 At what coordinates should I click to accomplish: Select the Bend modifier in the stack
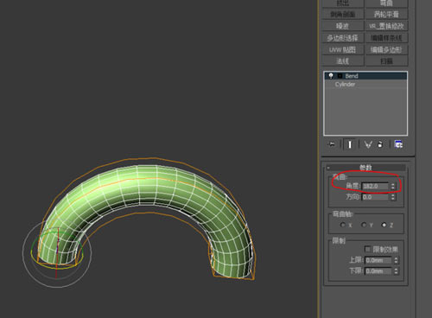[x=365, y=76]
